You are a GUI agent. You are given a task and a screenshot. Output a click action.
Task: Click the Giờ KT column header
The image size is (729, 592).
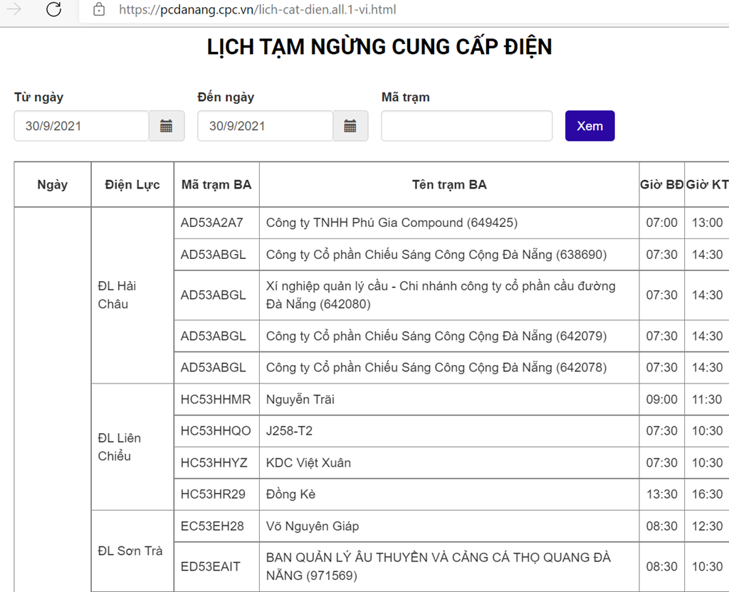707,184
